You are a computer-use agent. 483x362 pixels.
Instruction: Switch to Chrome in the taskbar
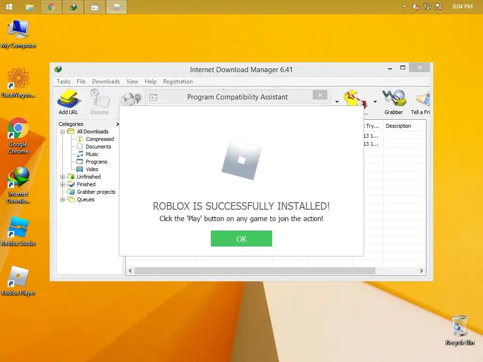pos(51,7)
